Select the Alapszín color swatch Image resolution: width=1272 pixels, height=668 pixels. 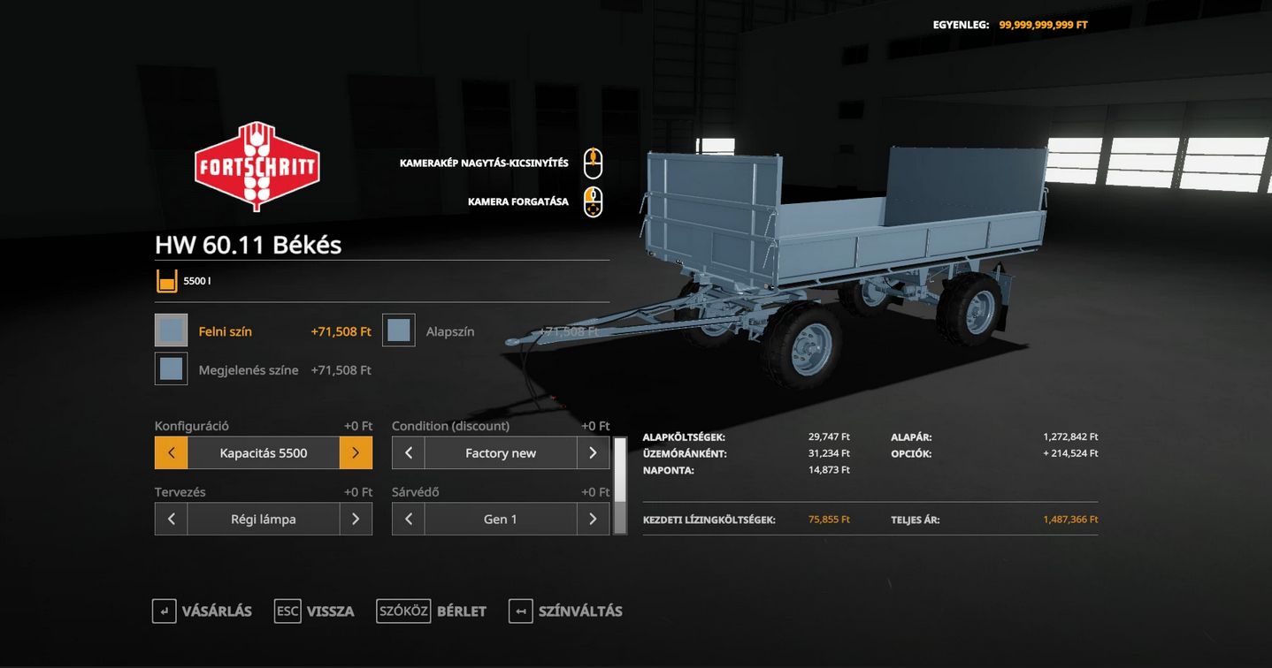click(399, 330)
